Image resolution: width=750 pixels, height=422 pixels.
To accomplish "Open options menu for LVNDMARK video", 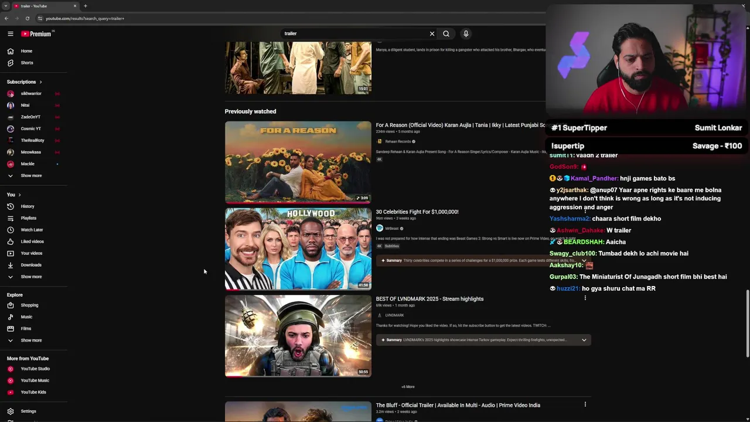I will tap(585, 298).
